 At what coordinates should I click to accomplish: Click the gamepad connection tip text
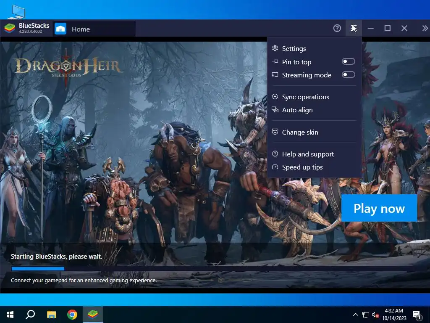coord(84,281)
